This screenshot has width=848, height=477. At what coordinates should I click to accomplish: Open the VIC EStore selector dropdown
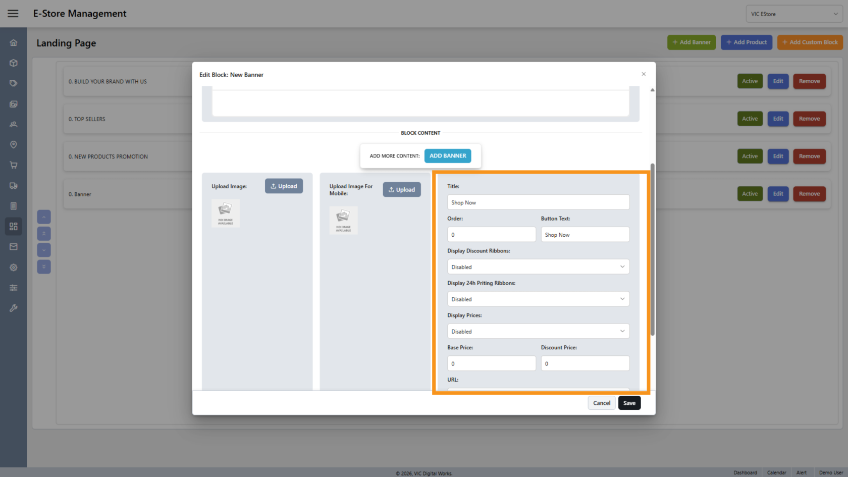pyautogui.click(x=794, y=14)
